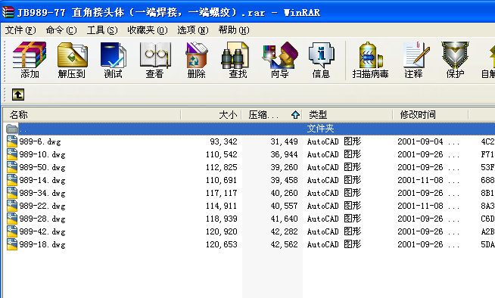Select file name 989-28.dwg

pyautogui.click(x=42, y=219)
